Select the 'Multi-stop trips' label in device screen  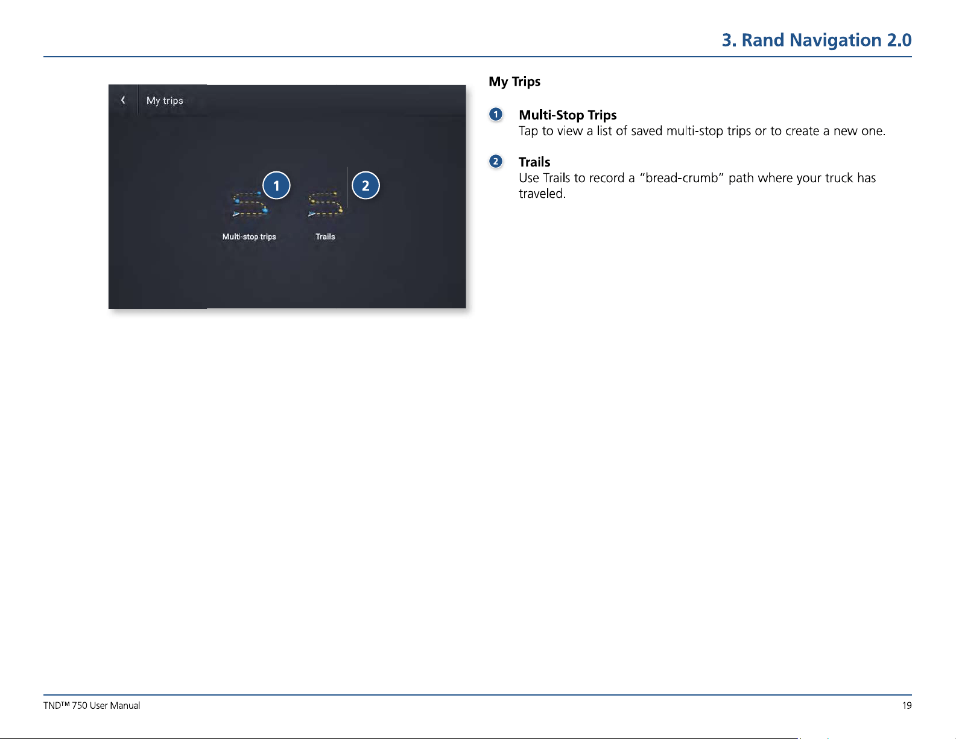[249, 236]
